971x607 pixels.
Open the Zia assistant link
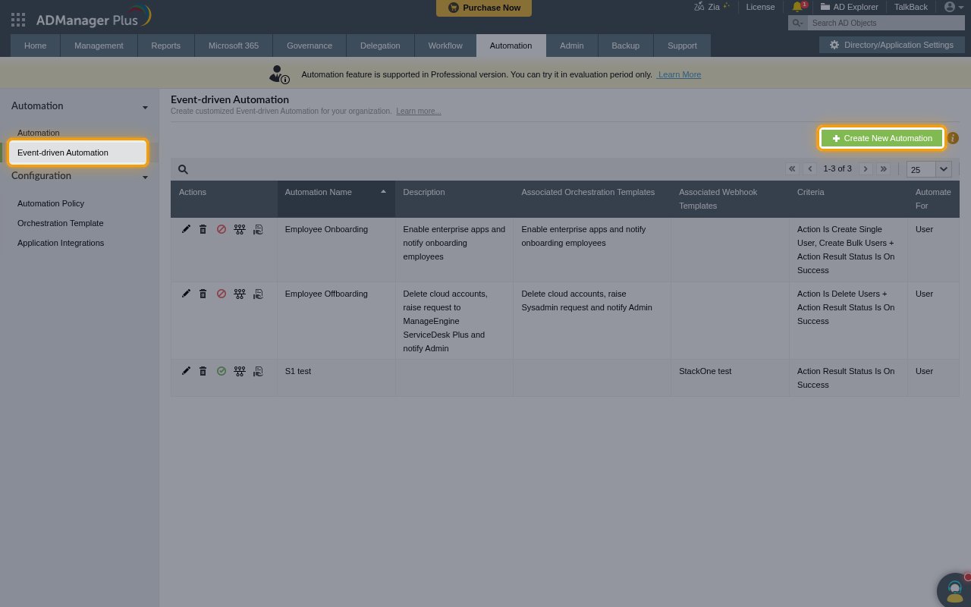712,7
